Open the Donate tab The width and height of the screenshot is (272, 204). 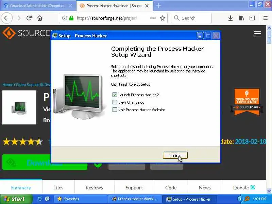pos(244,188)
